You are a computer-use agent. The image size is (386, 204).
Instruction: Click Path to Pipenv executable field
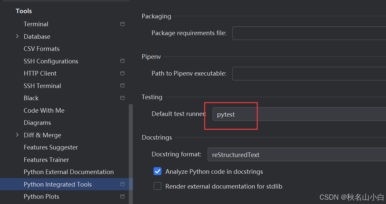pos(309,73)
